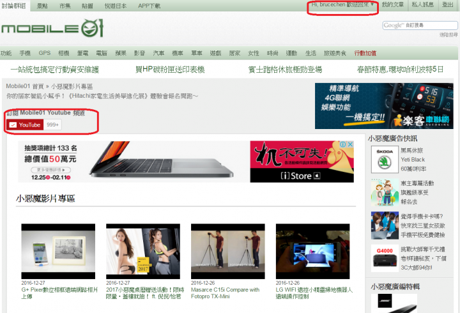Open the 2017小惡魔桌曆贈送活動 title link
This screenshot has height=313, width=460.
[145, 293]
